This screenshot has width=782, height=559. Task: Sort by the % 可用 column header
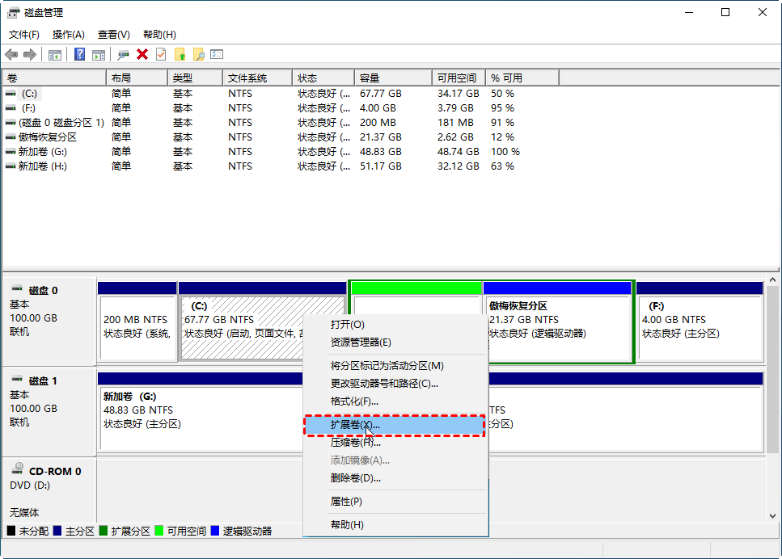tap(522, 78)
